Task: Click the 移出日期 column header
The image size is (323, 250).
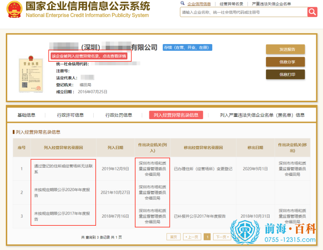Action: [x=255, y=147]
